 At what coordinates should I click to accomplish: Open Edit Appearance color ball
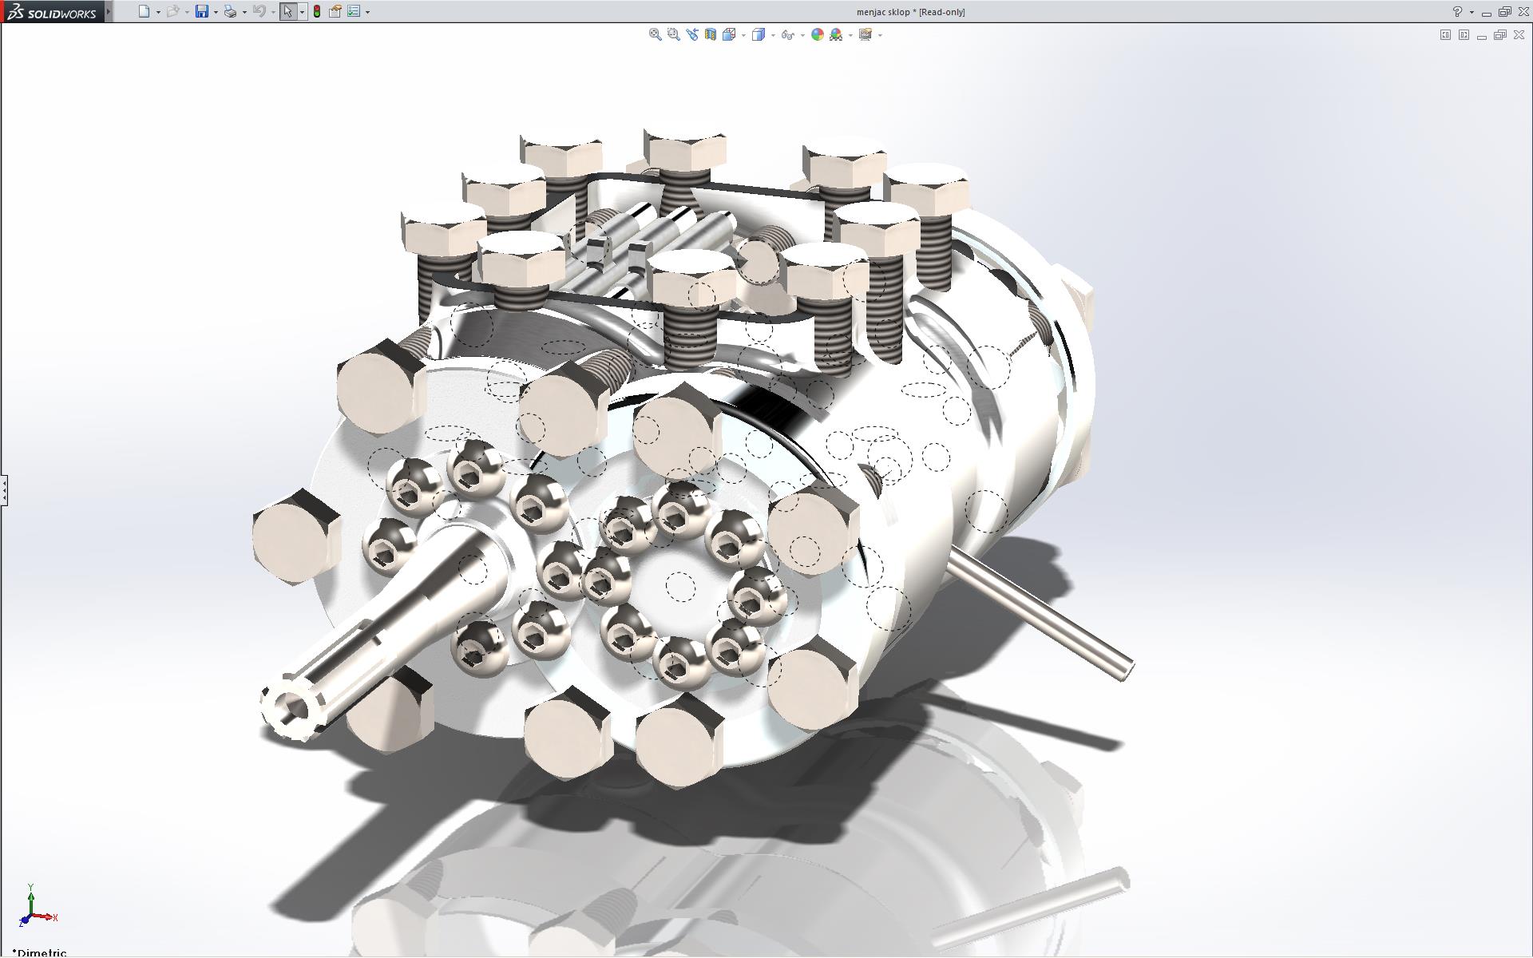tap(817, 34)
